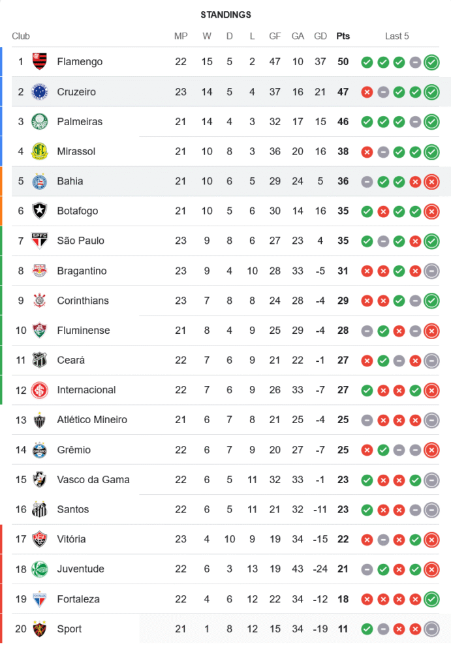
Task: Click the Cruzeiro club crest icon
Action: coord(40,92)
